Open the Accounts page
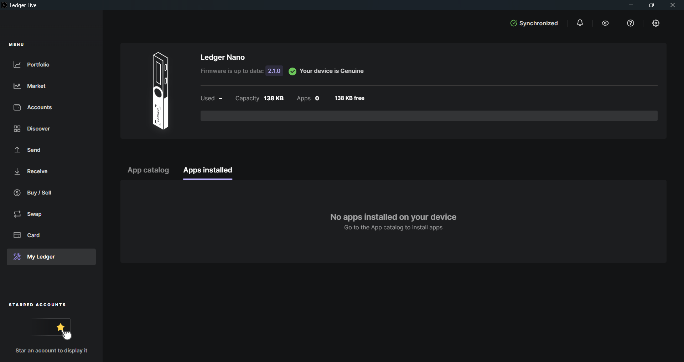The image size is (684, 362). (40, 107)
